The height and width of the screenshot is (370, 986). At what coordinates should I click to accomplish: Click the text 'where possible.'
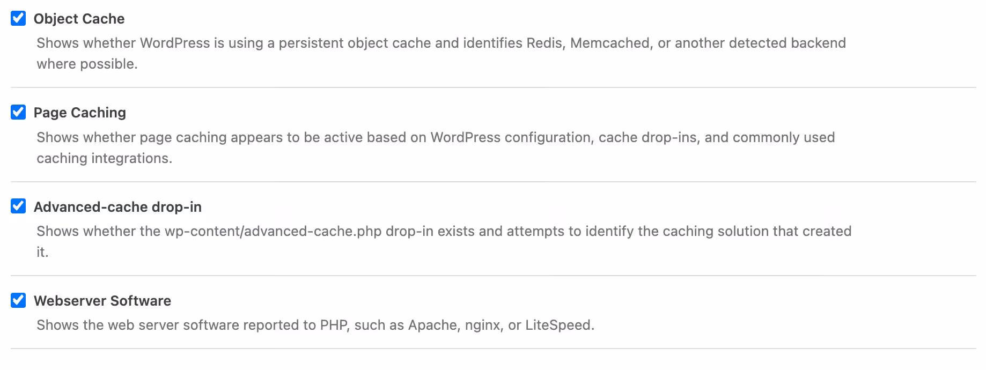(87, 64)
